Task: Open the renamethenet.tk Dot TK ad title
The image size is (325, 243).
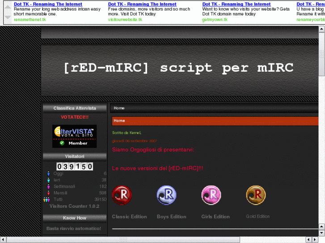Action: click(48, 4)
